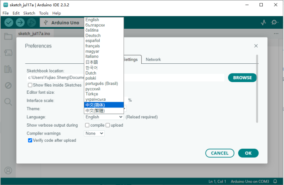Switch to the Network tab
284x185 pixels.
(x=153, y=59)
